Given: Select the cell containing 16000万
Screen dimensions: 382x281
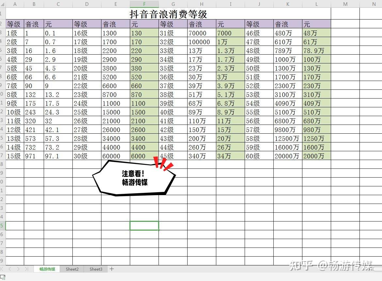Looking at the screenshot, I should coord(288,147).
